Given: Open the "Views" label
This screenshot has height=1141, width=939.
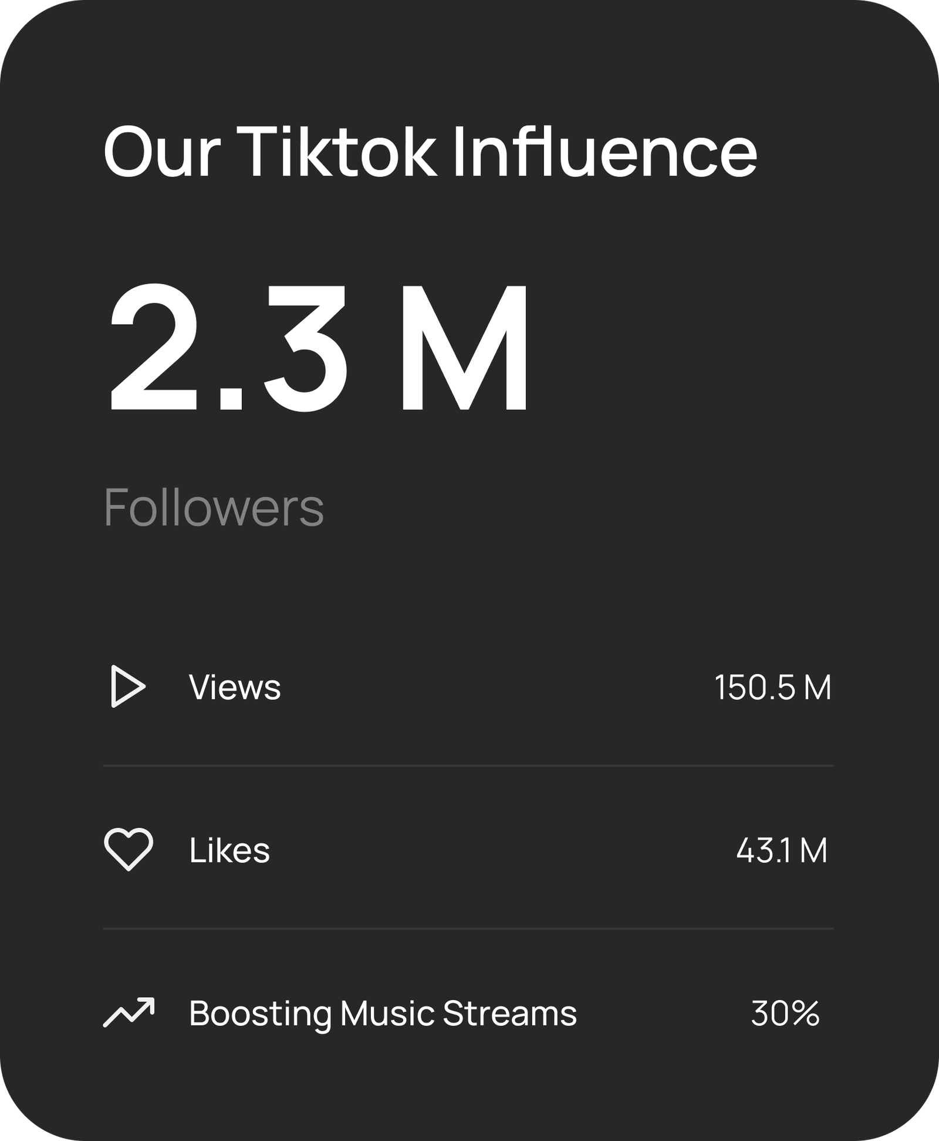Looking at the screenshot, I should coord(235,686).
